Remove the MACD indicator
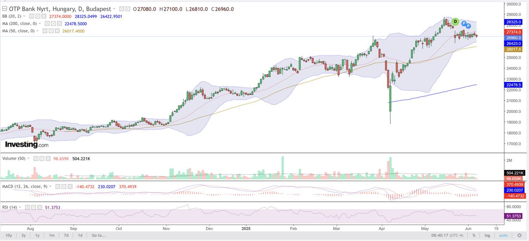Screen dimensions: 529x241 [70, 186]
